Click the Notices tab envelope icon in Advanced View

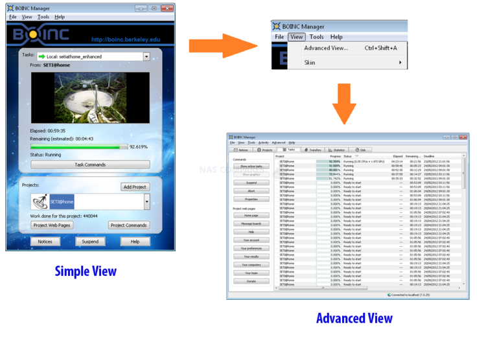[236, 150]
